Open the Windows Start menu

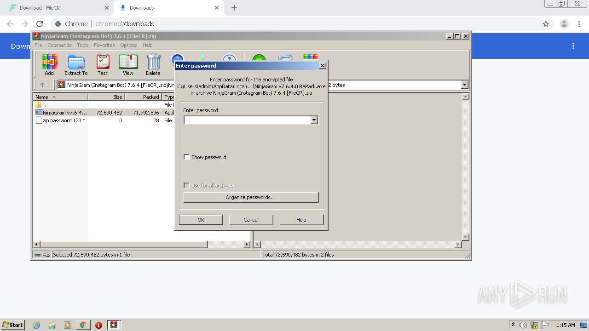[x=12, y=325]
